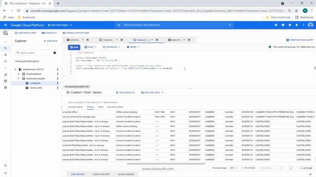Open Other bookmarks folder

(278, 17)
